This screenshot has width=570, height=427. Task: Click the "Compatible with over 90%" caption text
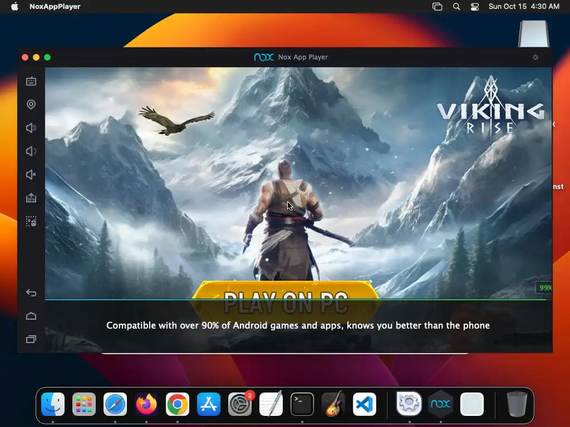click(x=298, y=325)
